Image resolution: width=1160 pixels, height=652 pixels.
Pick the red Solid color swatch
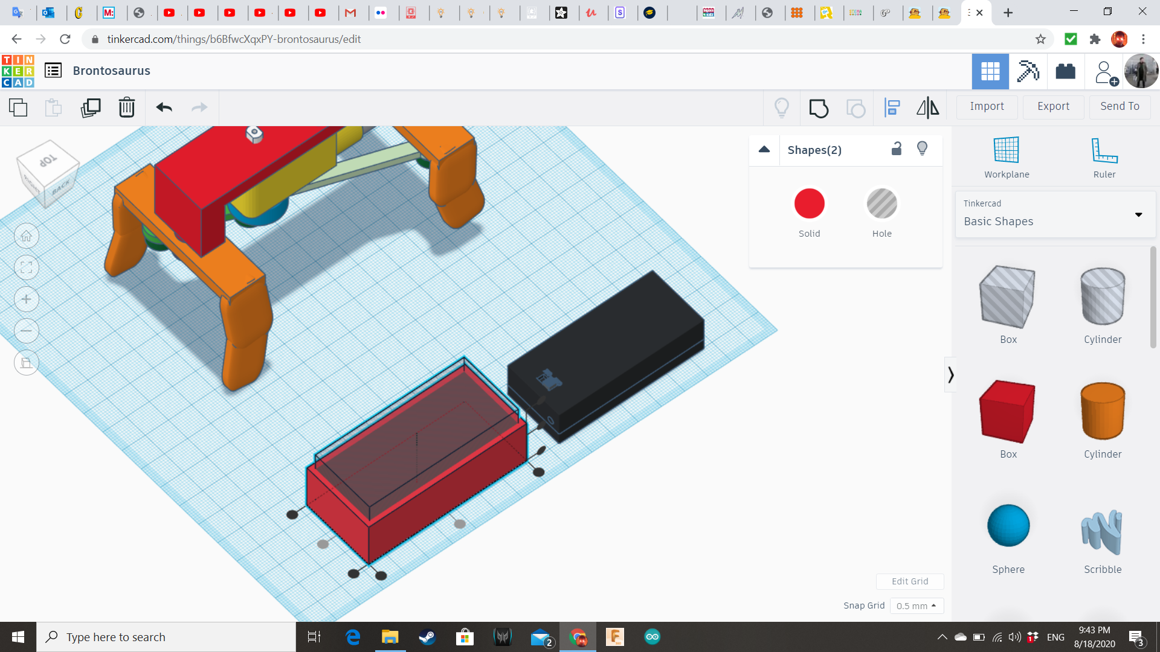click(809, 204)
